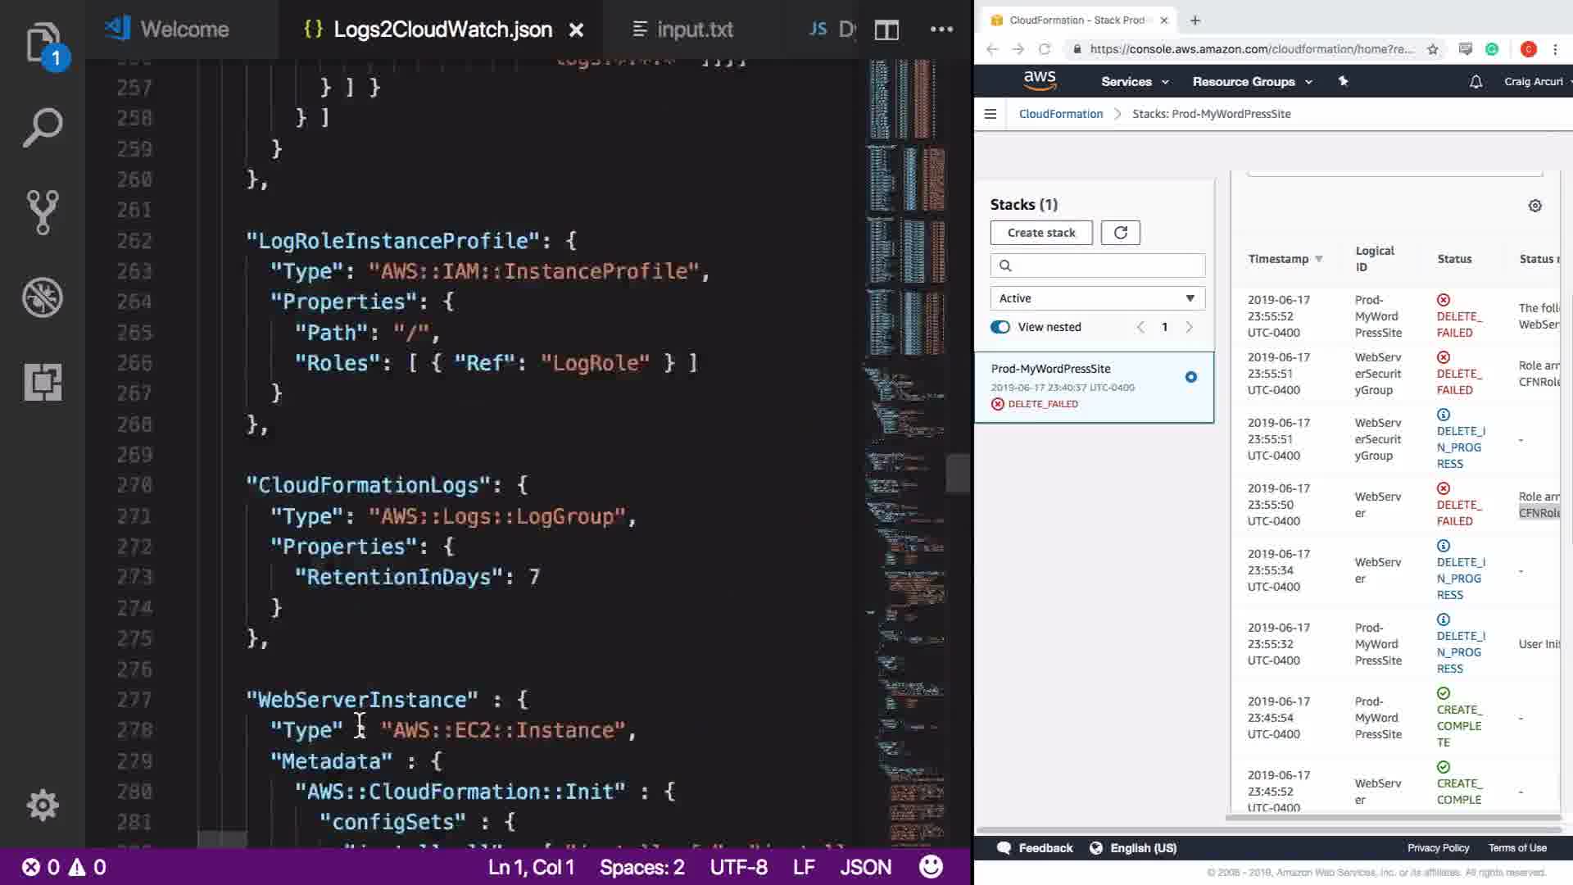The image size is (1573, 885).
Task: Open the Active filter dropdown
Action: pyautogui.click(x=1097, y=298)
